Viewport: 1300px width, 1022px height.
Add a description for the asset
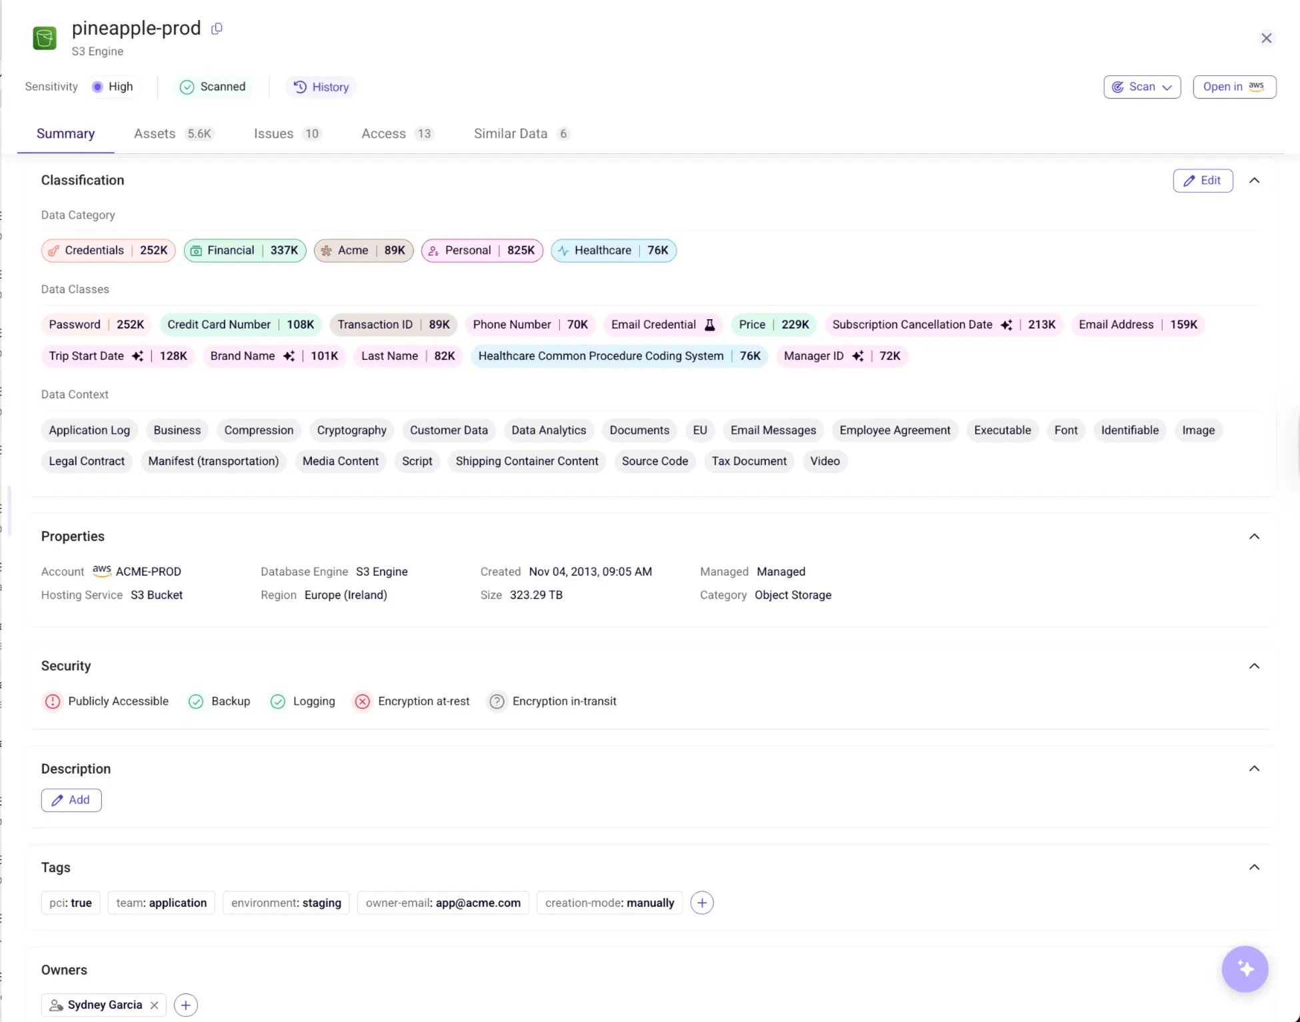click(x=71, y=799)
